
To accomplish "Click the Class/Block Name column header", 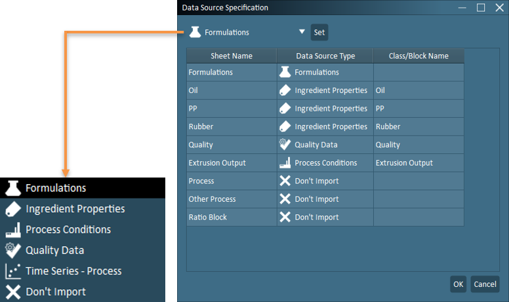I will [x=418, y=56].
